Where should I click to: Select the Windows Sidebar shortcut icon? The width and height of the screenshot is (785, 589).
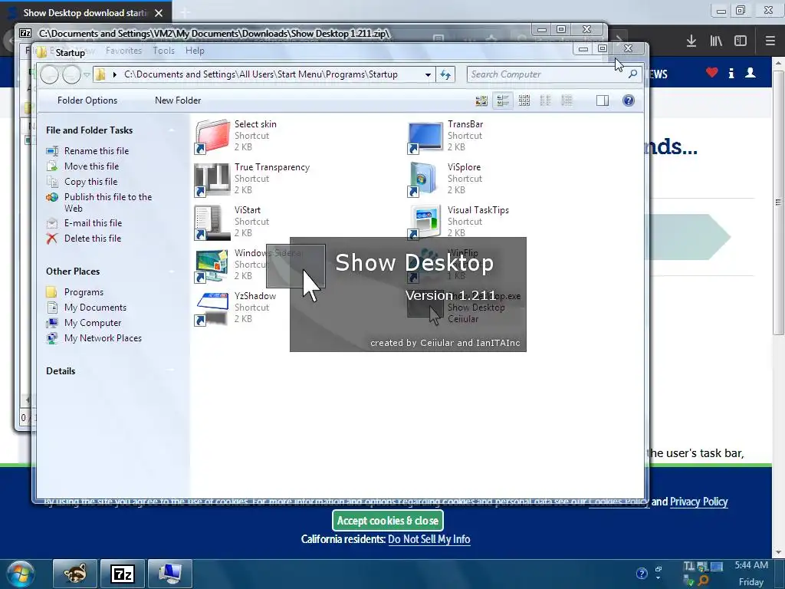tap(212, 265)
